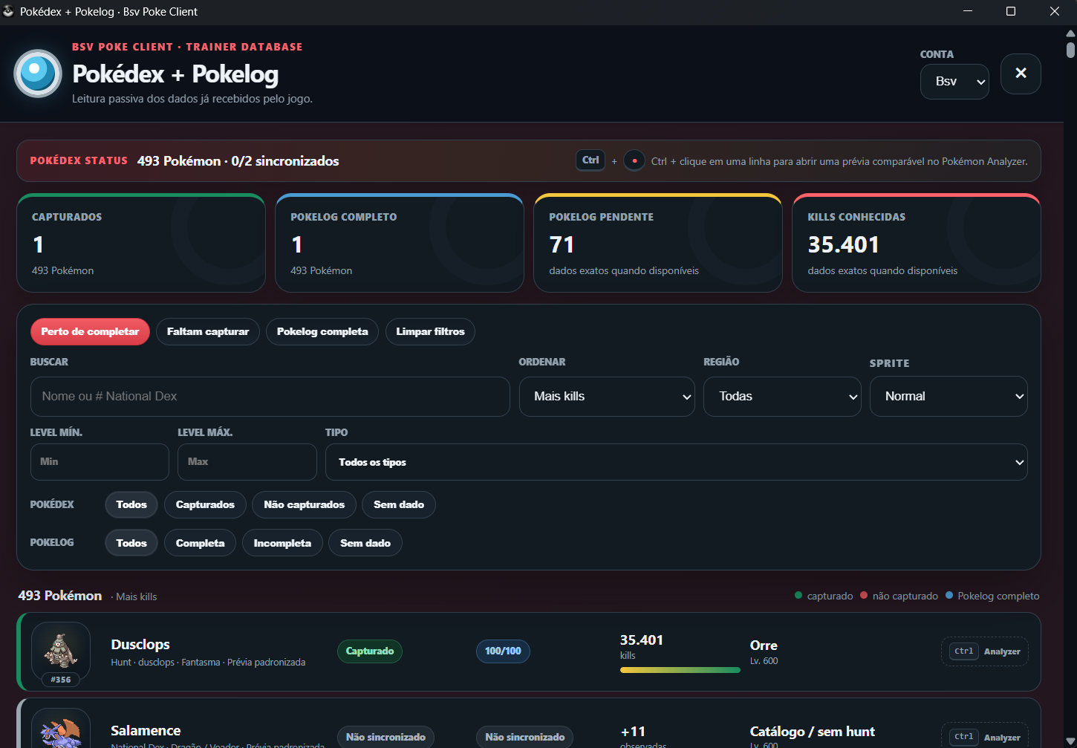1077x748 pixels.
Task: Toggle the Perto de completar filter
Action: pyautogui.click(x=90, y=331)
